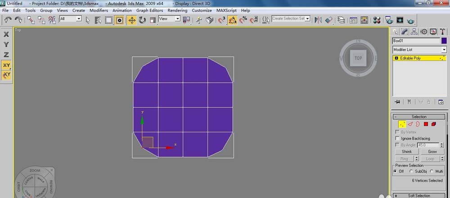Expand the Soft Selection rollout

pos(419,196)
